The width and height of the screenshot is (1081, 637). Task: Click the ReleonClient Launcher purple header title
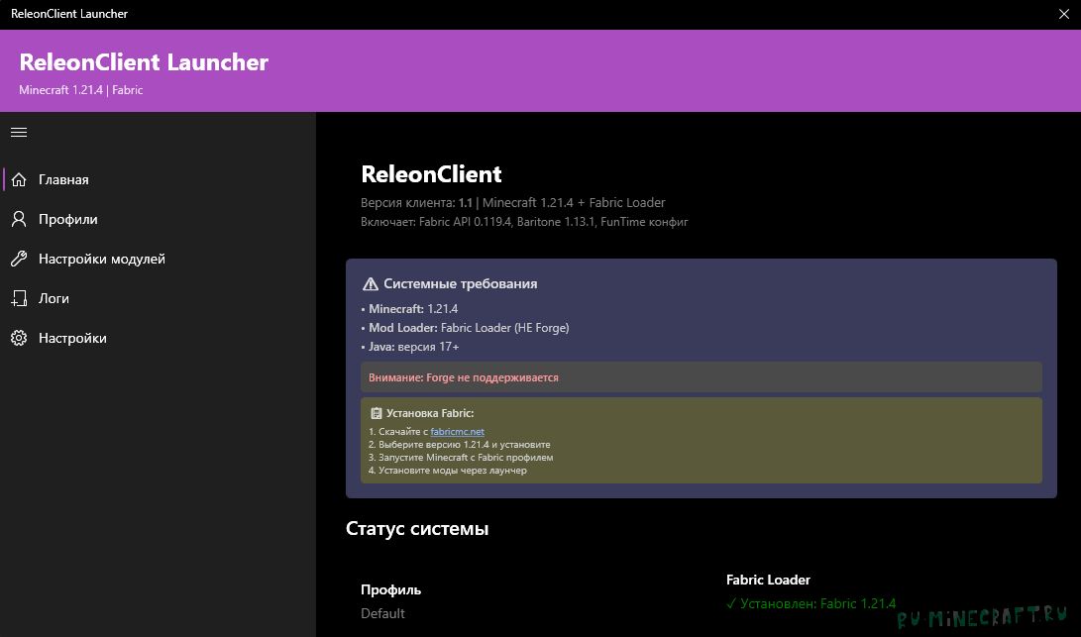[x=144, y=62]
